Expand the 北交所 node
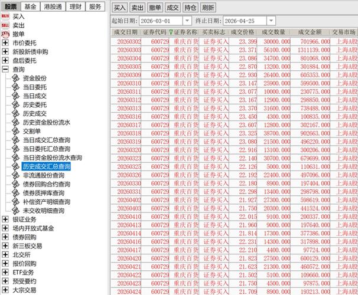 pyautogui.click(x=5, y=254)
